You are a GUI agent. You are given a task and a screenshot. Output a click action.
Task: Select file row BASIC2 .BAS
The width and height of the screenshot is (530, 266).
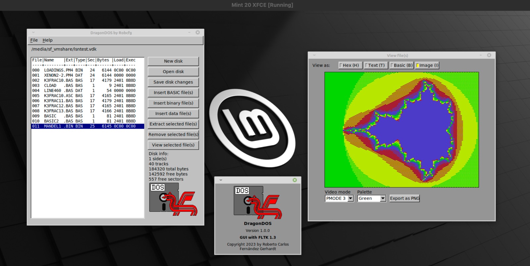click(x=88, y=121)
